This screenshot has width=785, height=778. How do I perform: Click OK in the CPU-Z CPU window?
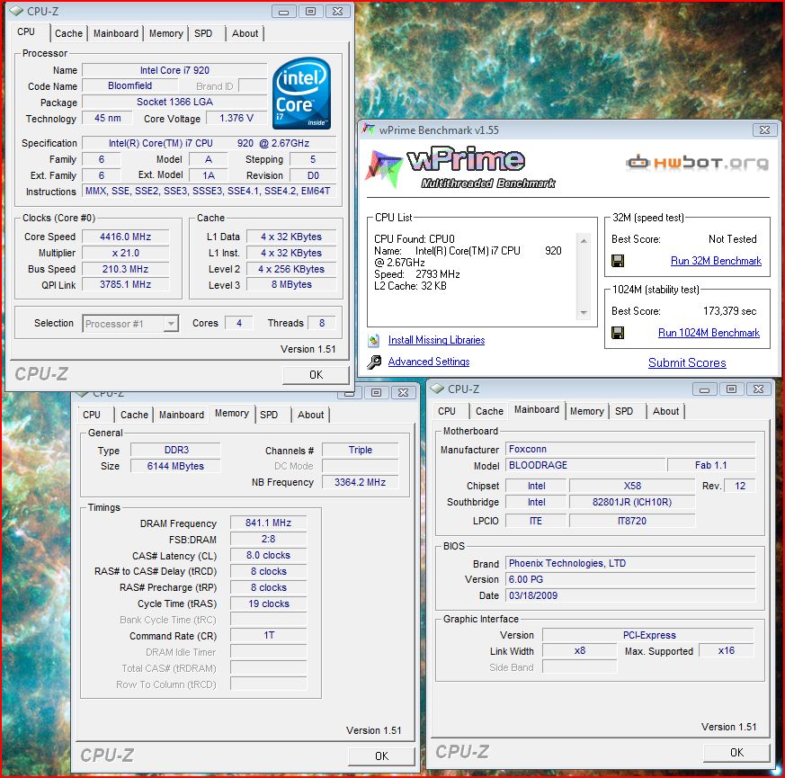[x=316, y=375]
